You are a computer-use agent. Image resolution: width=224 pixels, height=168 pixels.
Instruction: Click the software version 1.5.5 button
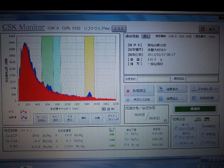tap(119, 29)
